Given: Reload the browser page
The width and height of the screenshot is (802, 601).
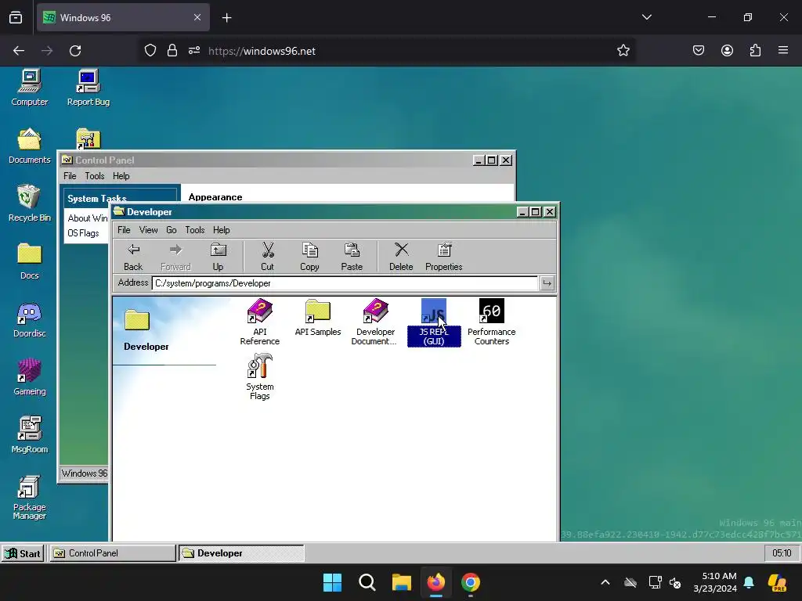Looking at the screenshot, I should click(x=75, y=51).
